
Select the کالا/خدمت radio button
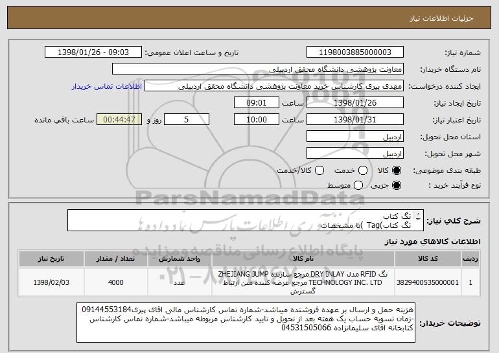pyautogui.click(x=319, y=170)
